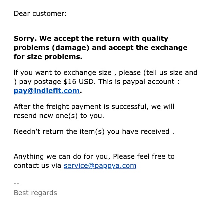Click the 'Dear customer:' greeting line
203x205 pixels.
[x=40, y=13]
